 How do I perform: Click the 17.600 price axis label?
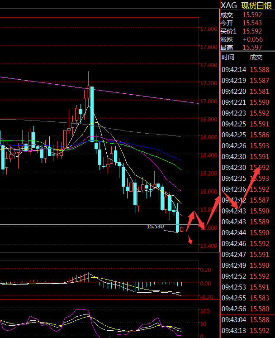(x=209, y=47)
